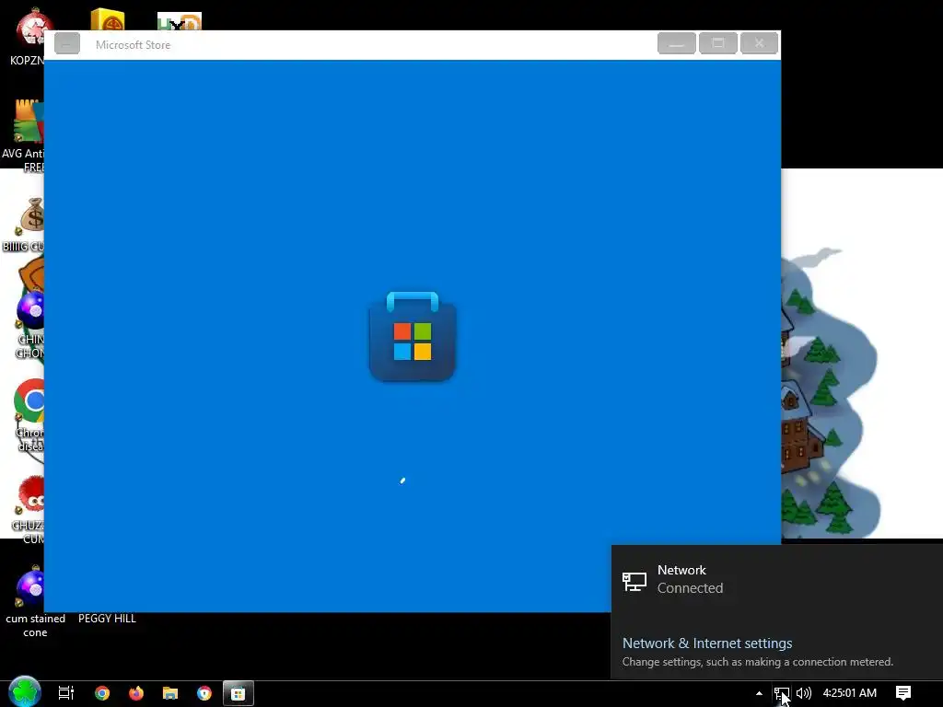Minimize the Microsoft Store window

pos(677,43)
